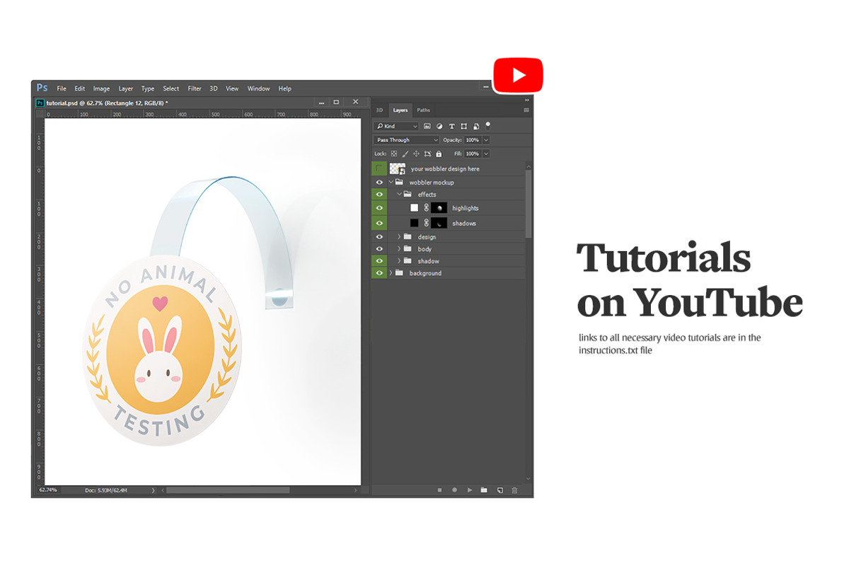Viewport: 849px width, 566px height.
Task: Hide the wobbler mockup group
Action: tap(379, 182)
